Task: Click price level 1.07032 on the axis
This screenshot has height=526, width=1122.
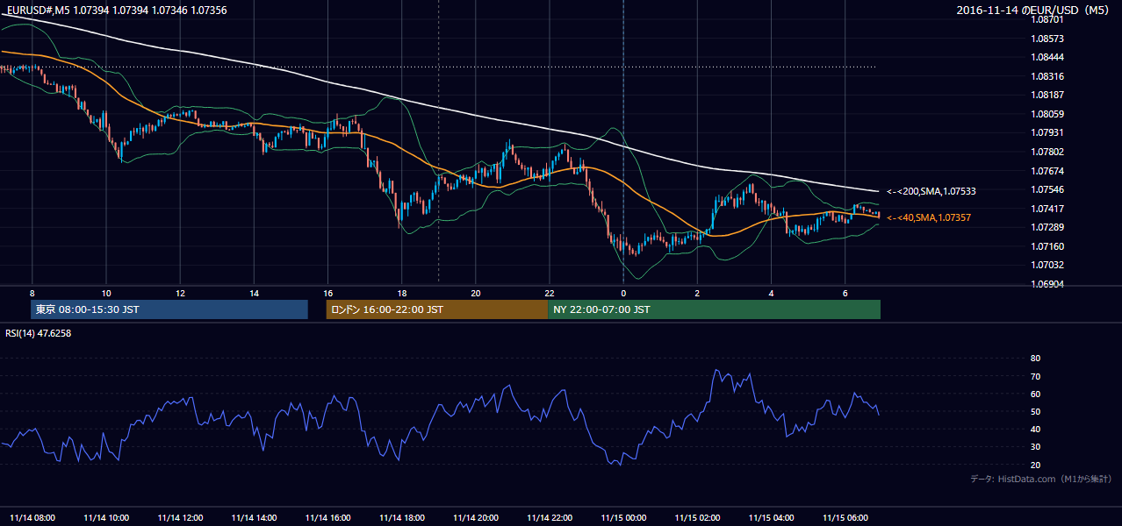Action: (x=1048, y=265)
